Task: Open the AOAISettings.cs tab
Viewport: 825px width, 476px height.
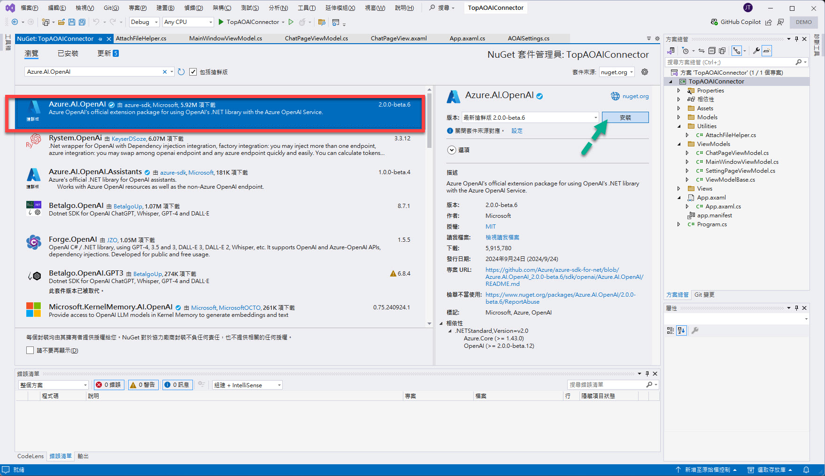Action: (x=528, y=38)
